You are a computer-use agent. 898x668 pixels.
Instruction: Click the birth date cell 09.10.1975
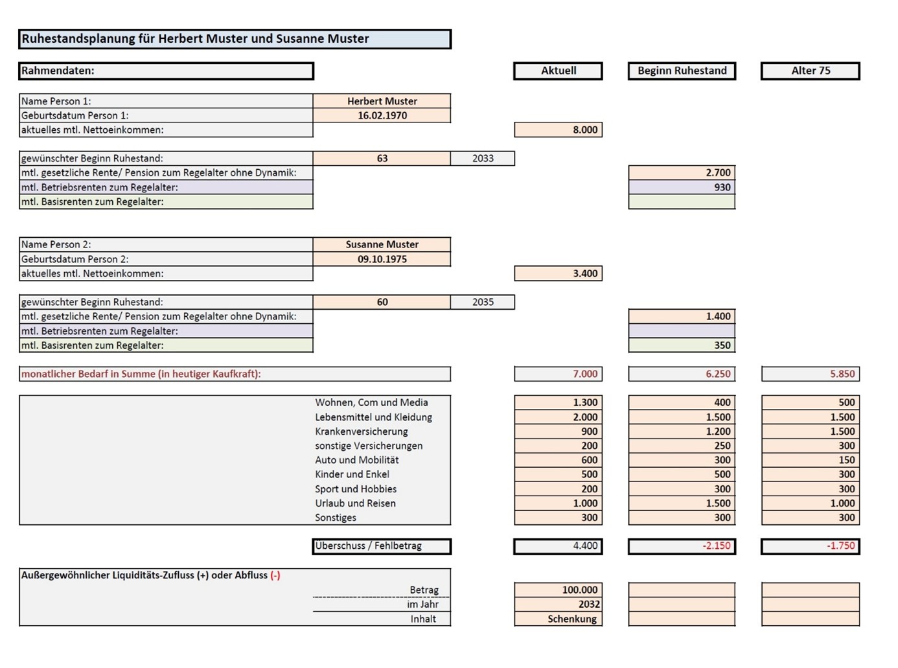(x=382, y=259)
